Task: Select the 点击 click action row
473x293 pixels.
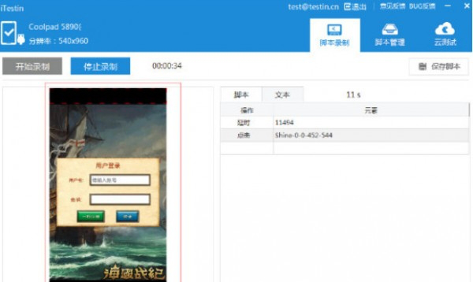Action: click(345, 135)
